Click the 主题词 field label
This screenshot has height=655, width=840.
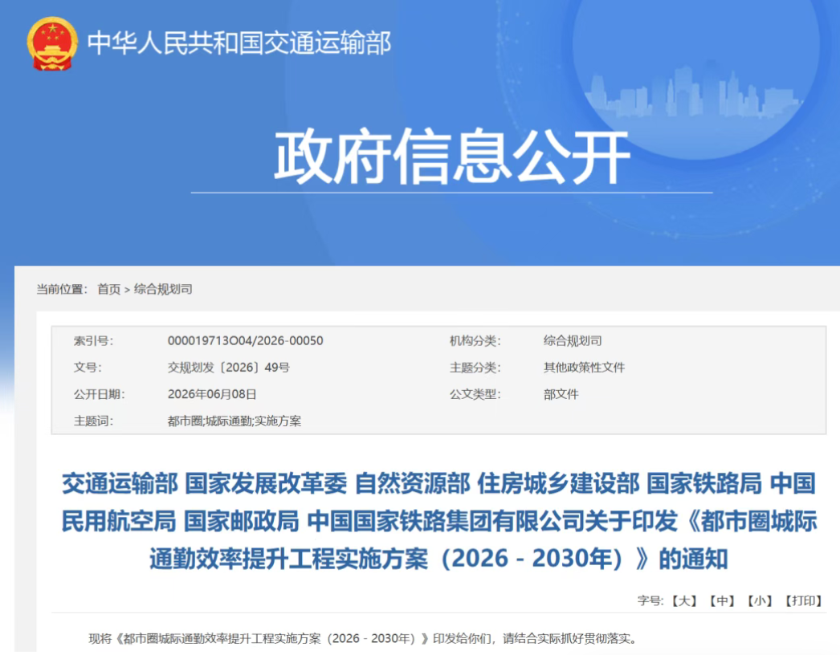94,421
